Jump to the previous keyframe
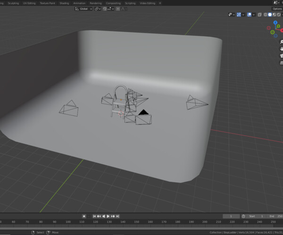Image resolution: width=283 pixels, height=235 pixels. tap(99, 216)
